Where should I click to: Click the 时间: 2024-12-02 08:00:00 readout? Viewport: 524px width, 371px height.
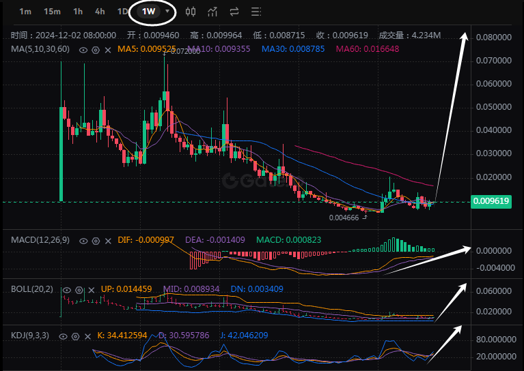(x=64, y=35)
